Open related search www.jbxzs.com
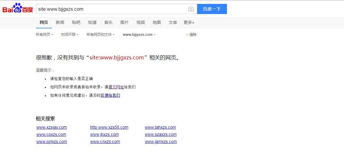Viewport: 344px width, 152px height. 105,135
